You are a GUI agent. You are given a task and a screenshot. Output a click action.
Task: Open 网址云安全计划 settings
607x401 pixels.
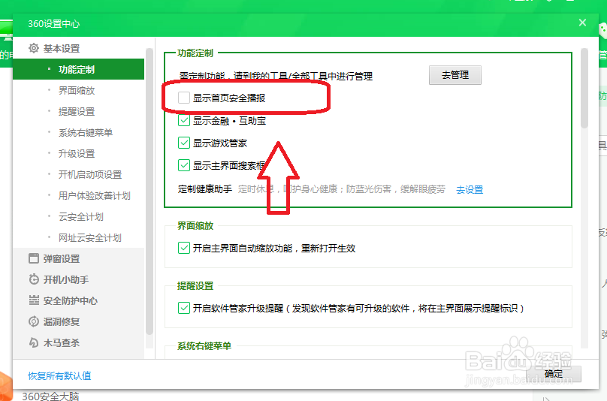click(90, 237)
